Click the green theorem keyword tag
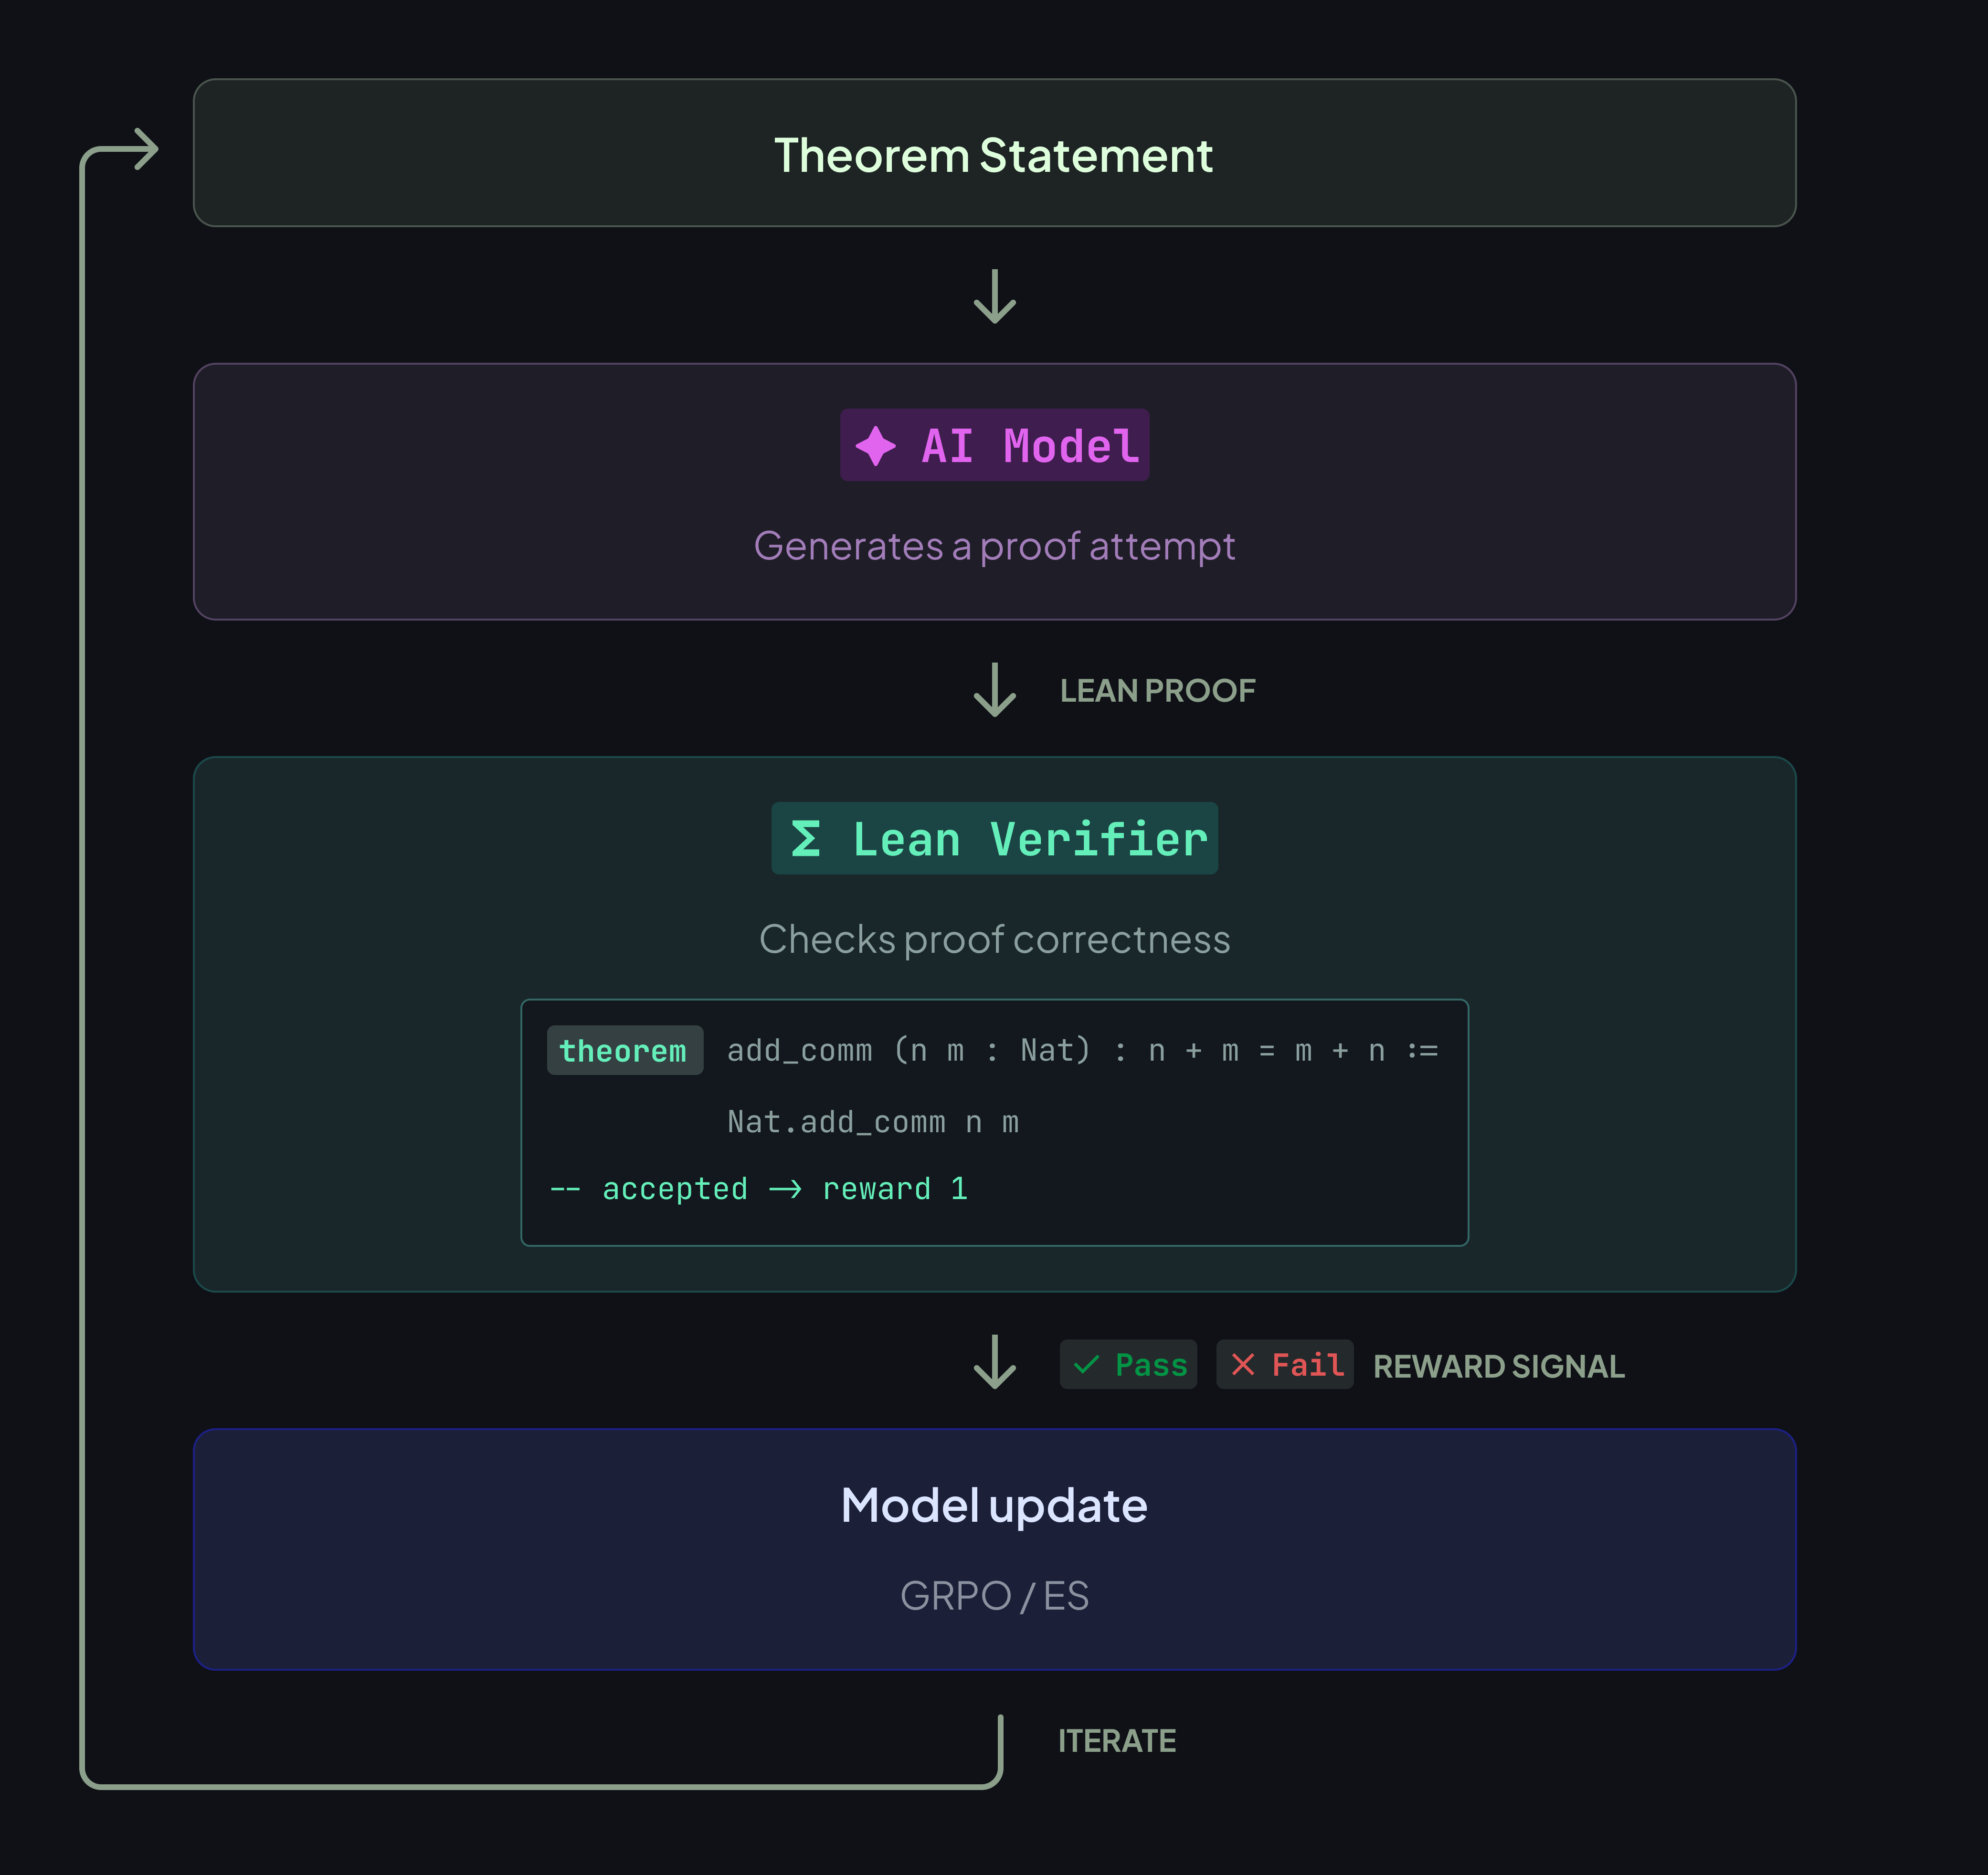Image resolution: width=1988 pixels, height=1875 pixels. point(624,1051)
